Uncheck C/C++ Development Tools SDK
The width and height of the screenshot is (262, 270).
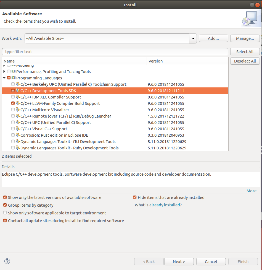13,90
